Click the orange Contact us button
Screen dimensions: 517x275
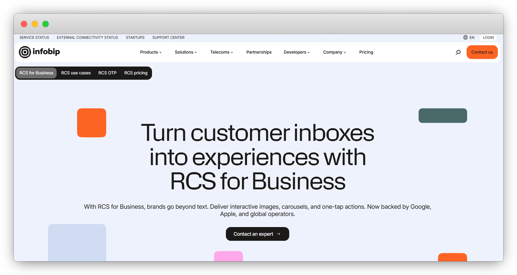pos(482,52)
